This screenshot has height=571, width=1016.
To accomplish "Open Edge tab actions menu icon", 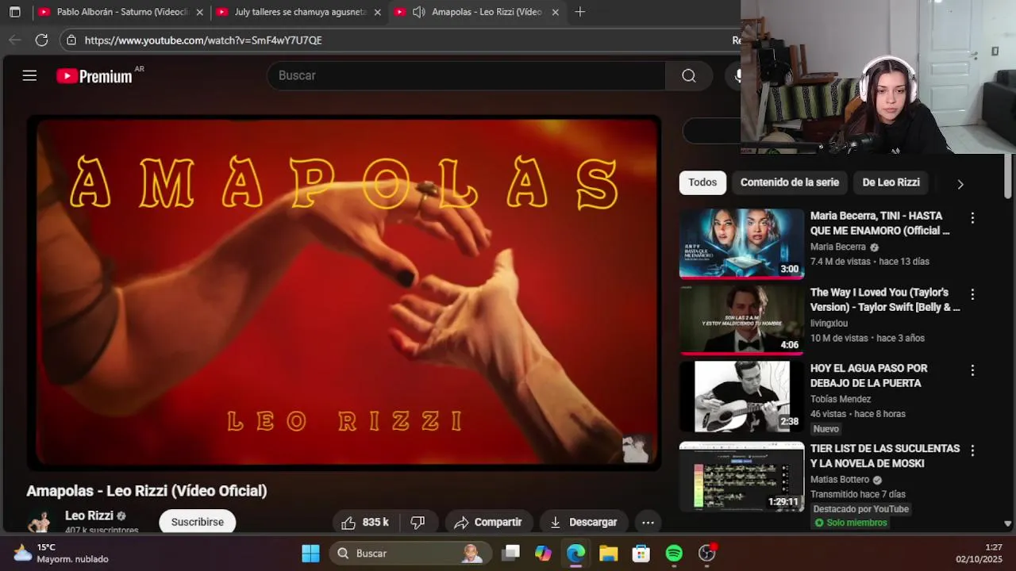I will click(x=14, y=12).
